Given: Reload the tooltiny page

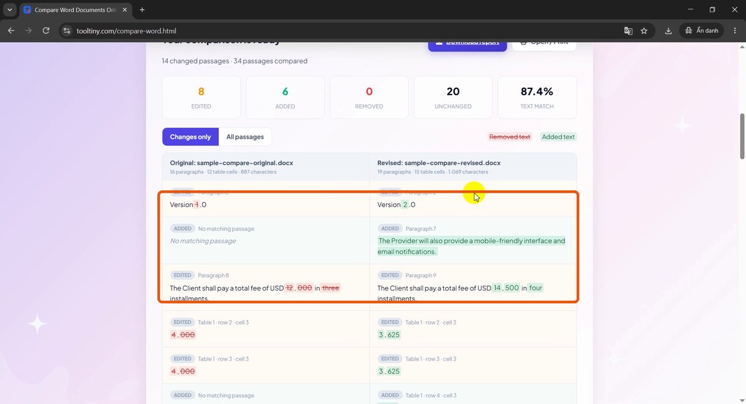Looking at the screenshot, I should (46, 30).
